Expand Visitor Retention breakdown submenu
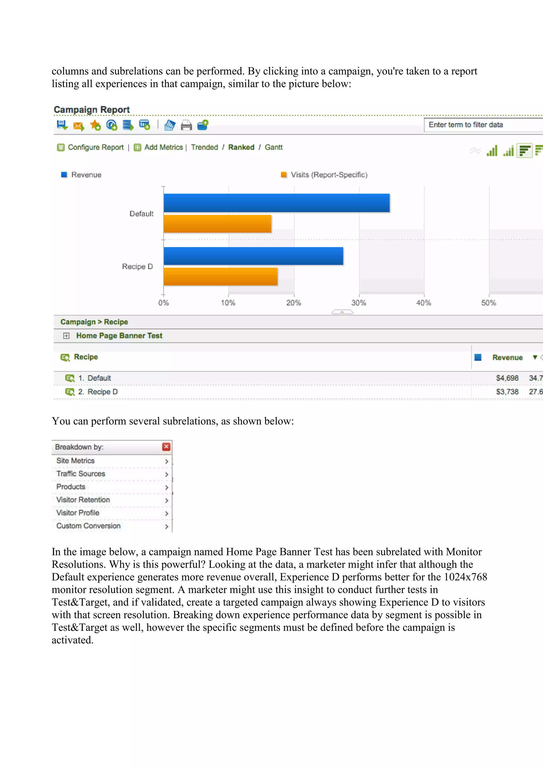This screenshot has width=543, height=769. click(167, 500)
